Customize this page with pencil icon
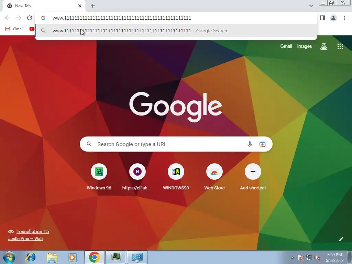Screen dimensions: 352x264 pos(341,239)
